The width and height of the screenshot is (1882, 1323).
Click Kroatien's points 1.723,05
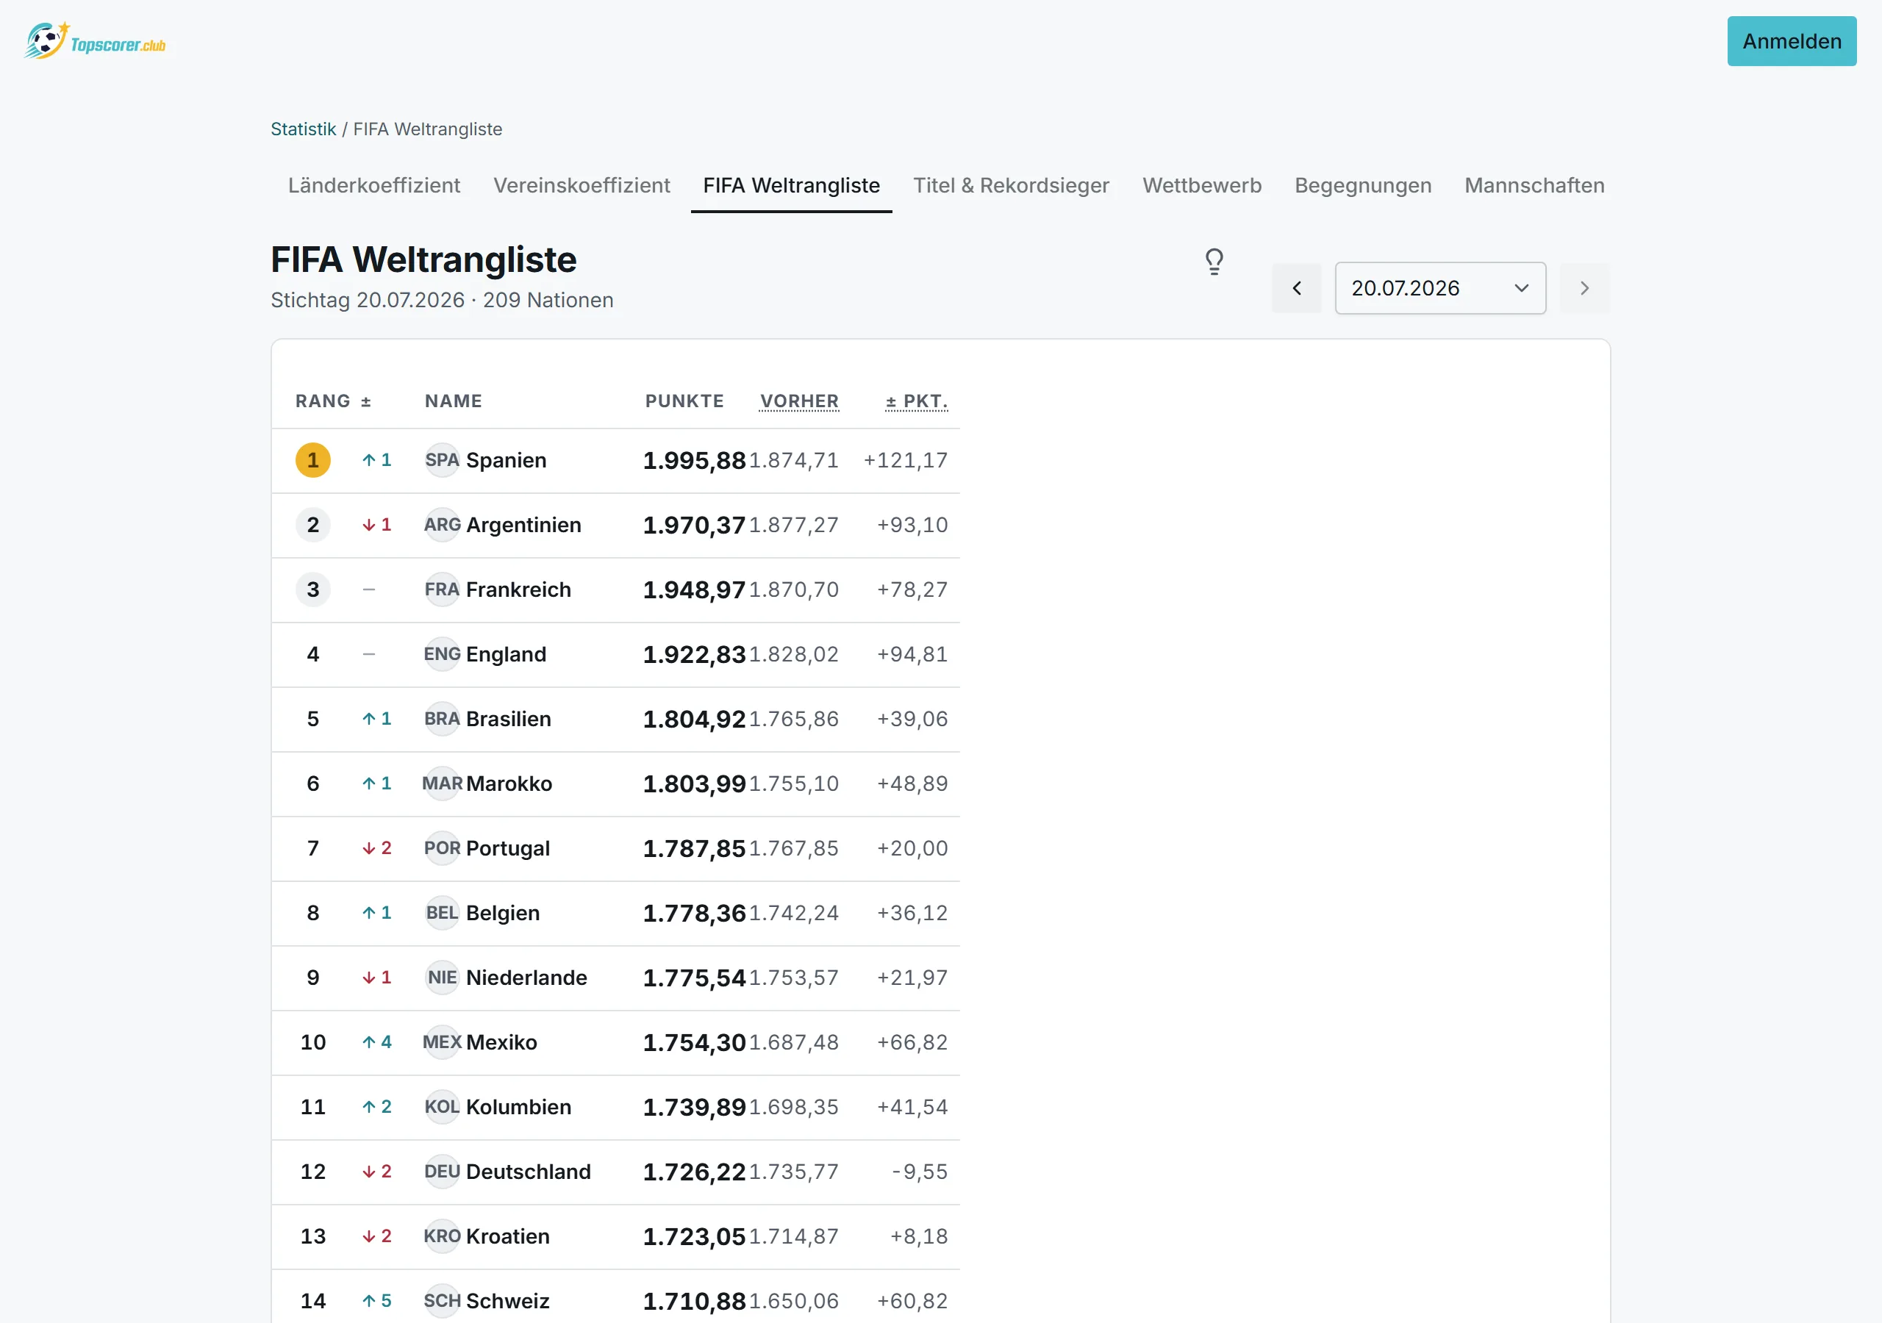pos(694,1237)
